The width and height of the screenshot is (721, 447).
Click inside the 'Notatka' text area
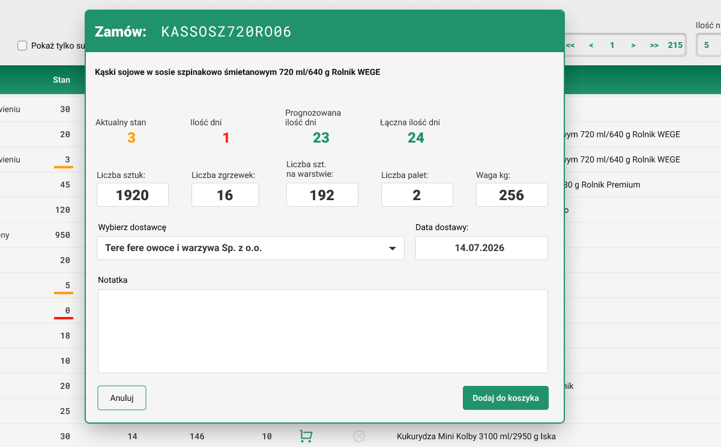point(322,331)
